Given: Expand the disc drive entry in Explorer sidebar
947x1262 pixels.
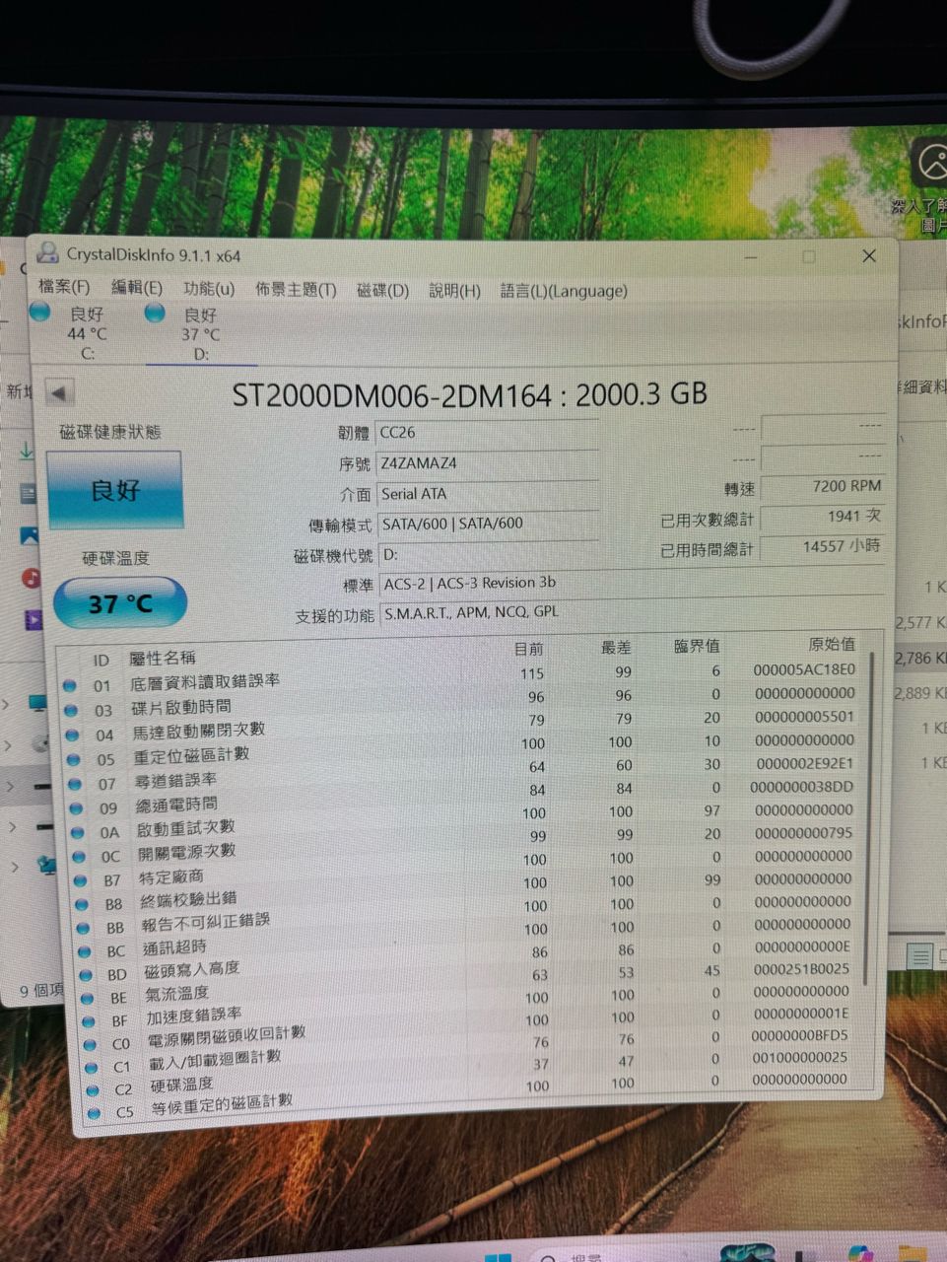Looking at the screenshot, I should (9, 746).
